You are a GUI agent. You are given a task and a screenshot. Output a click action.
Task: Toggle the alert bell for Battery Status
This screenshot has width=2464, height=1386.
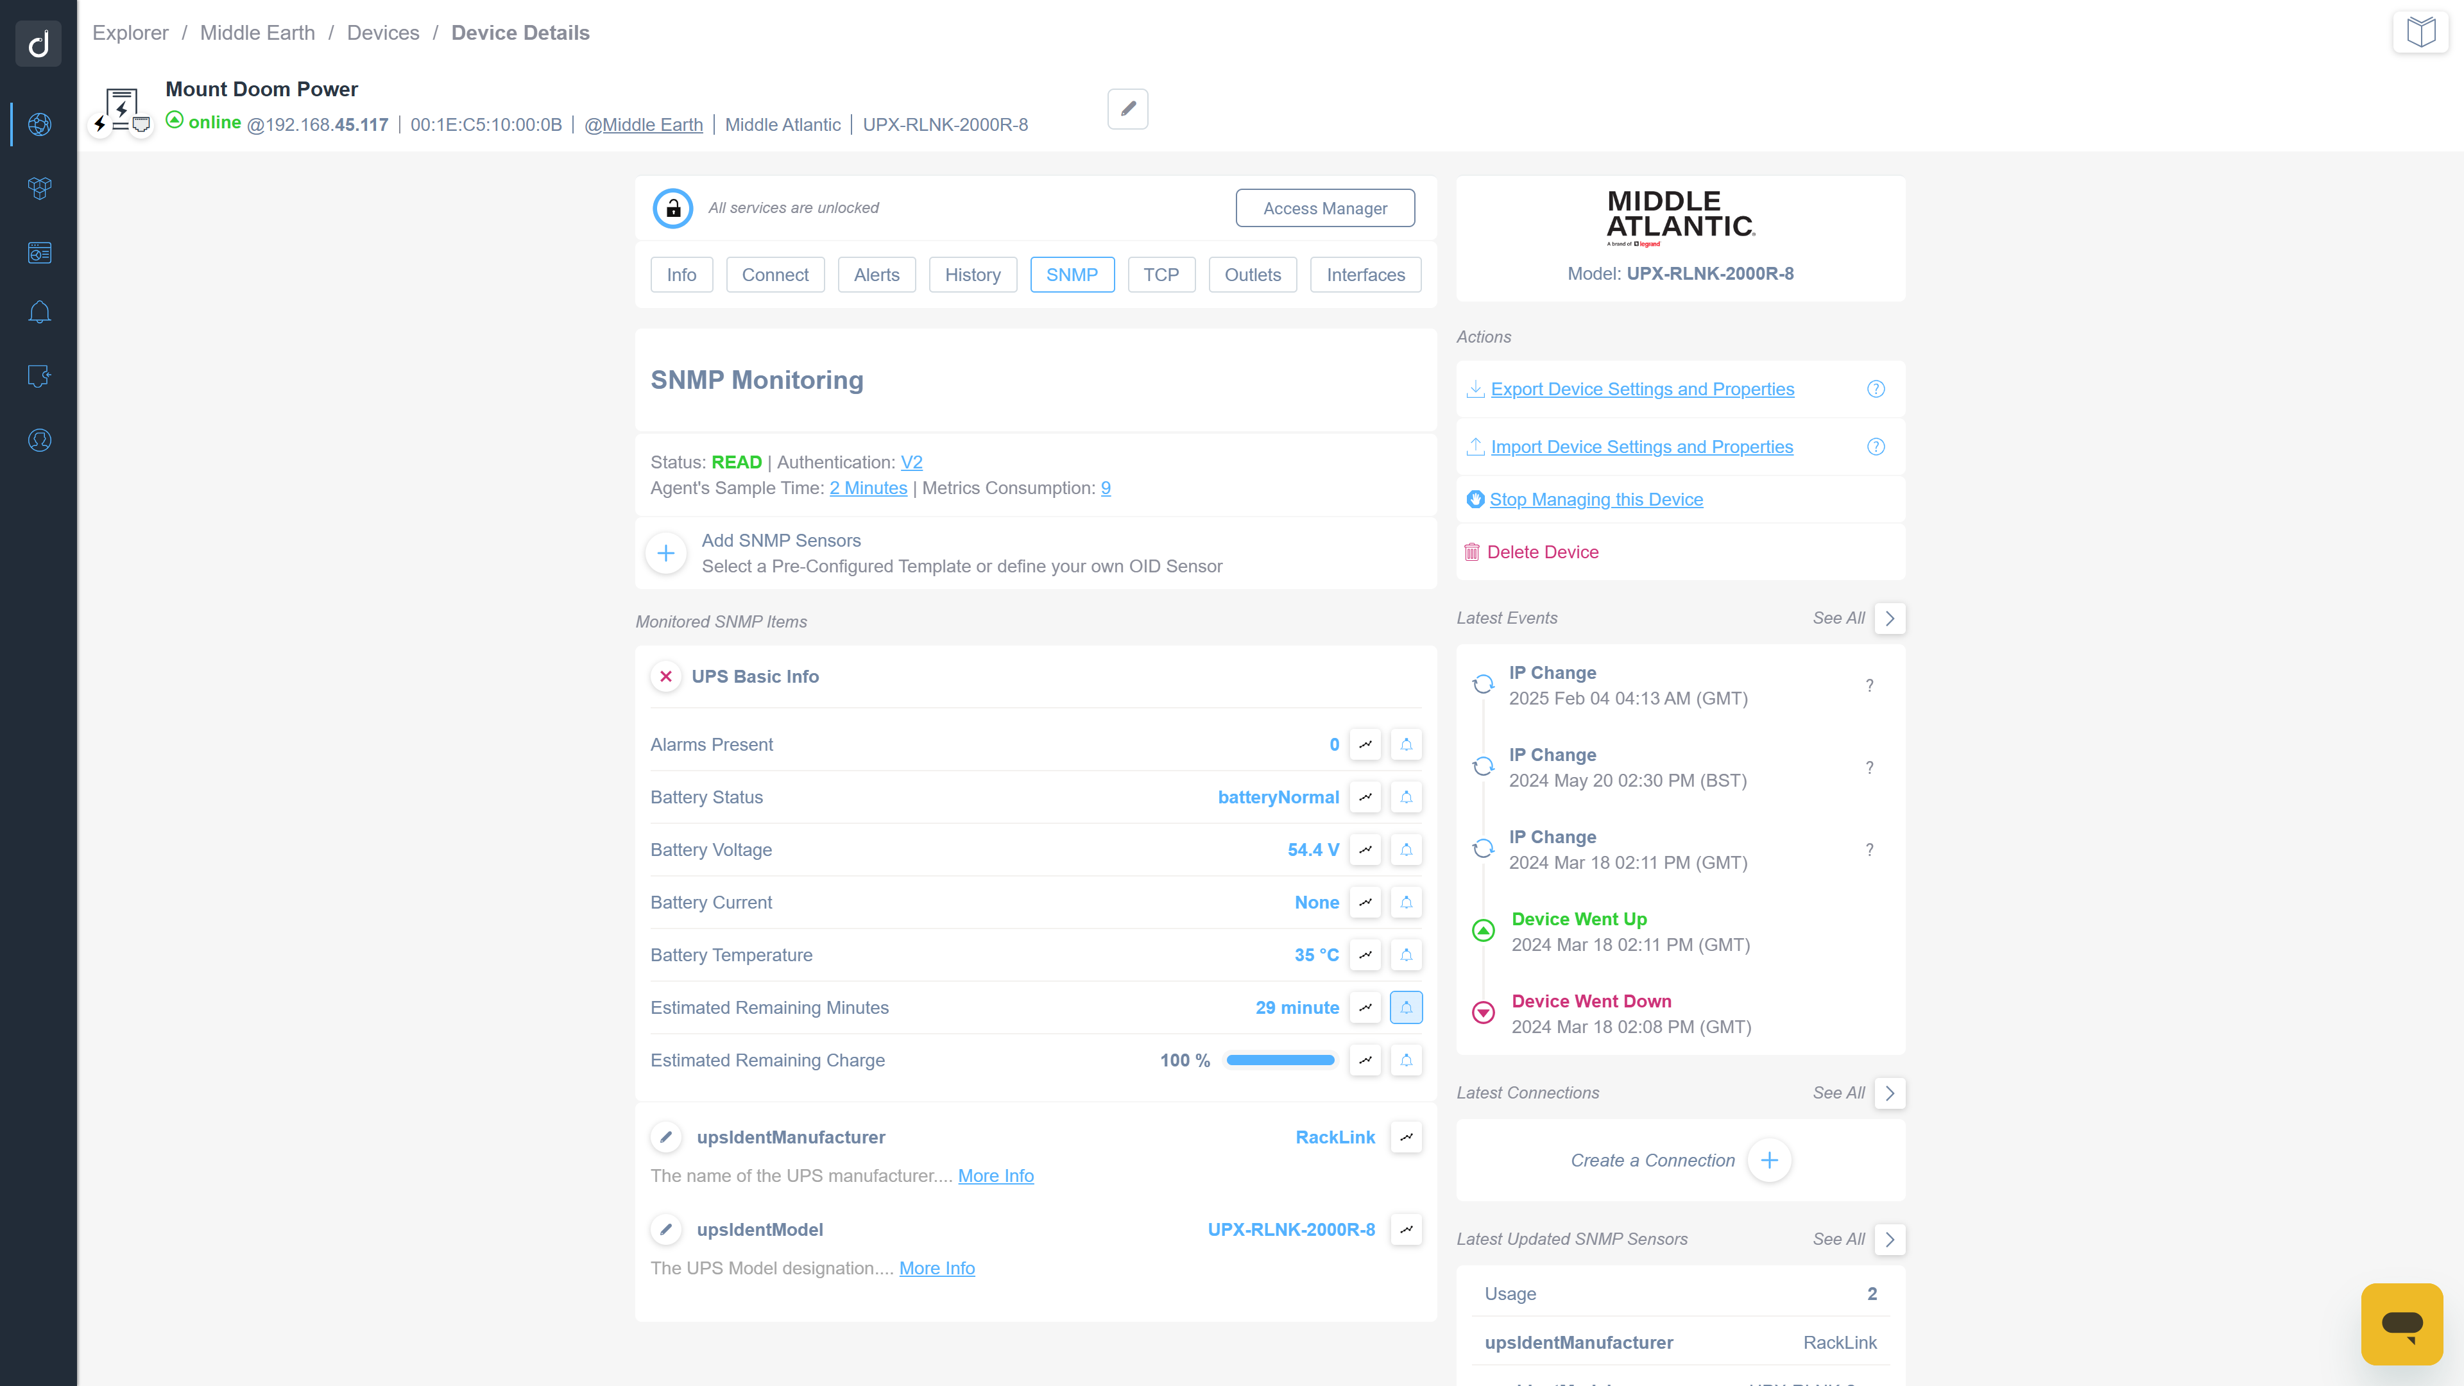1405,797
